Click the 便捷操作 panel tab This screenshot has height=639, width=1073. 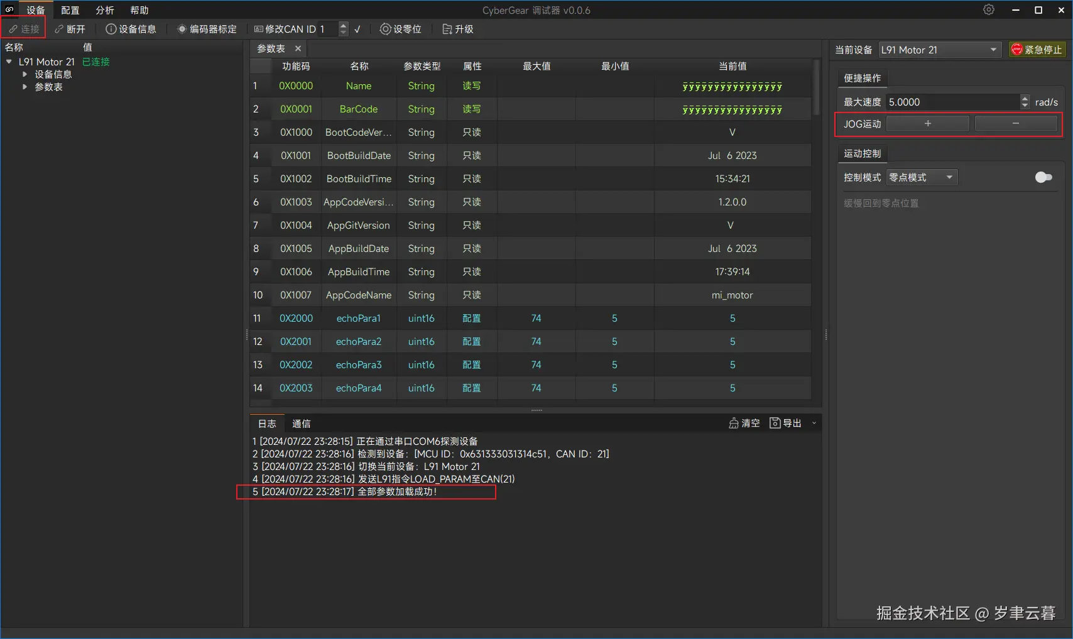coord(862,78)
